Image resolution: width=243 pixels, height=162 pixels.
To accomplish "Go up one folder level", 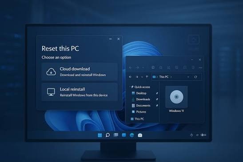I will click(147, 77).
